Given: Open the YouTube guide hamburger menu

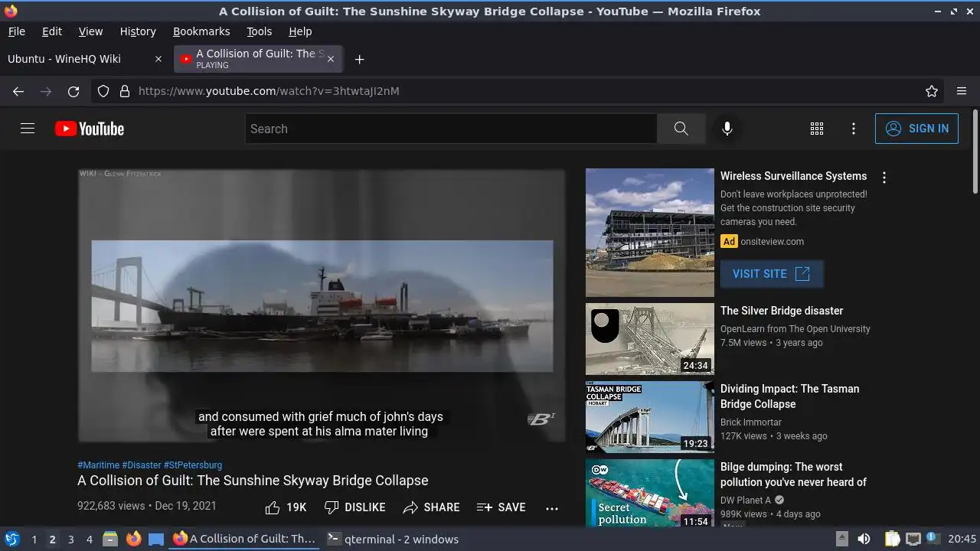Looking at the screenshot, I should (28, 129).
